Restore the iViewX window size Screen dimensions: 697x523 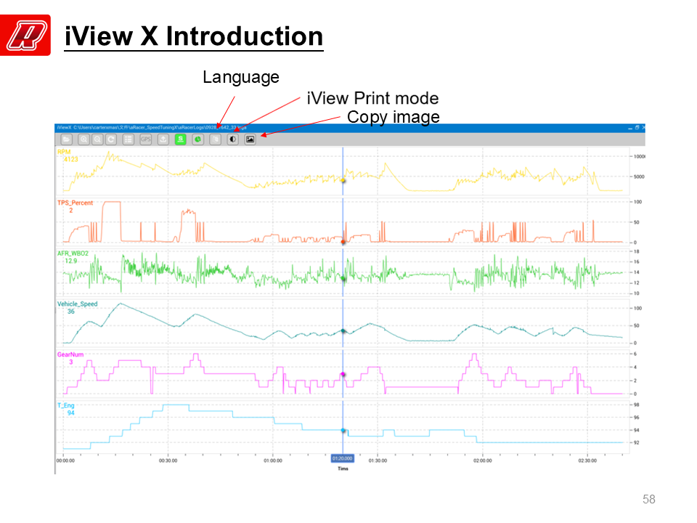637,128
